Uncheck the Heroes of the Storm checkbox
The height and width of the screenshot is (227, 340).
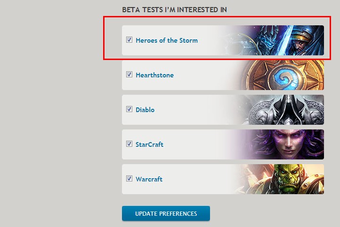click(x=129, y=40)
